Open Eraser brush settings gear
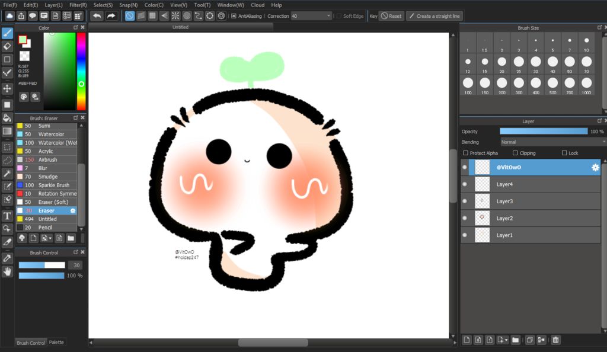 tap(73, 211)
